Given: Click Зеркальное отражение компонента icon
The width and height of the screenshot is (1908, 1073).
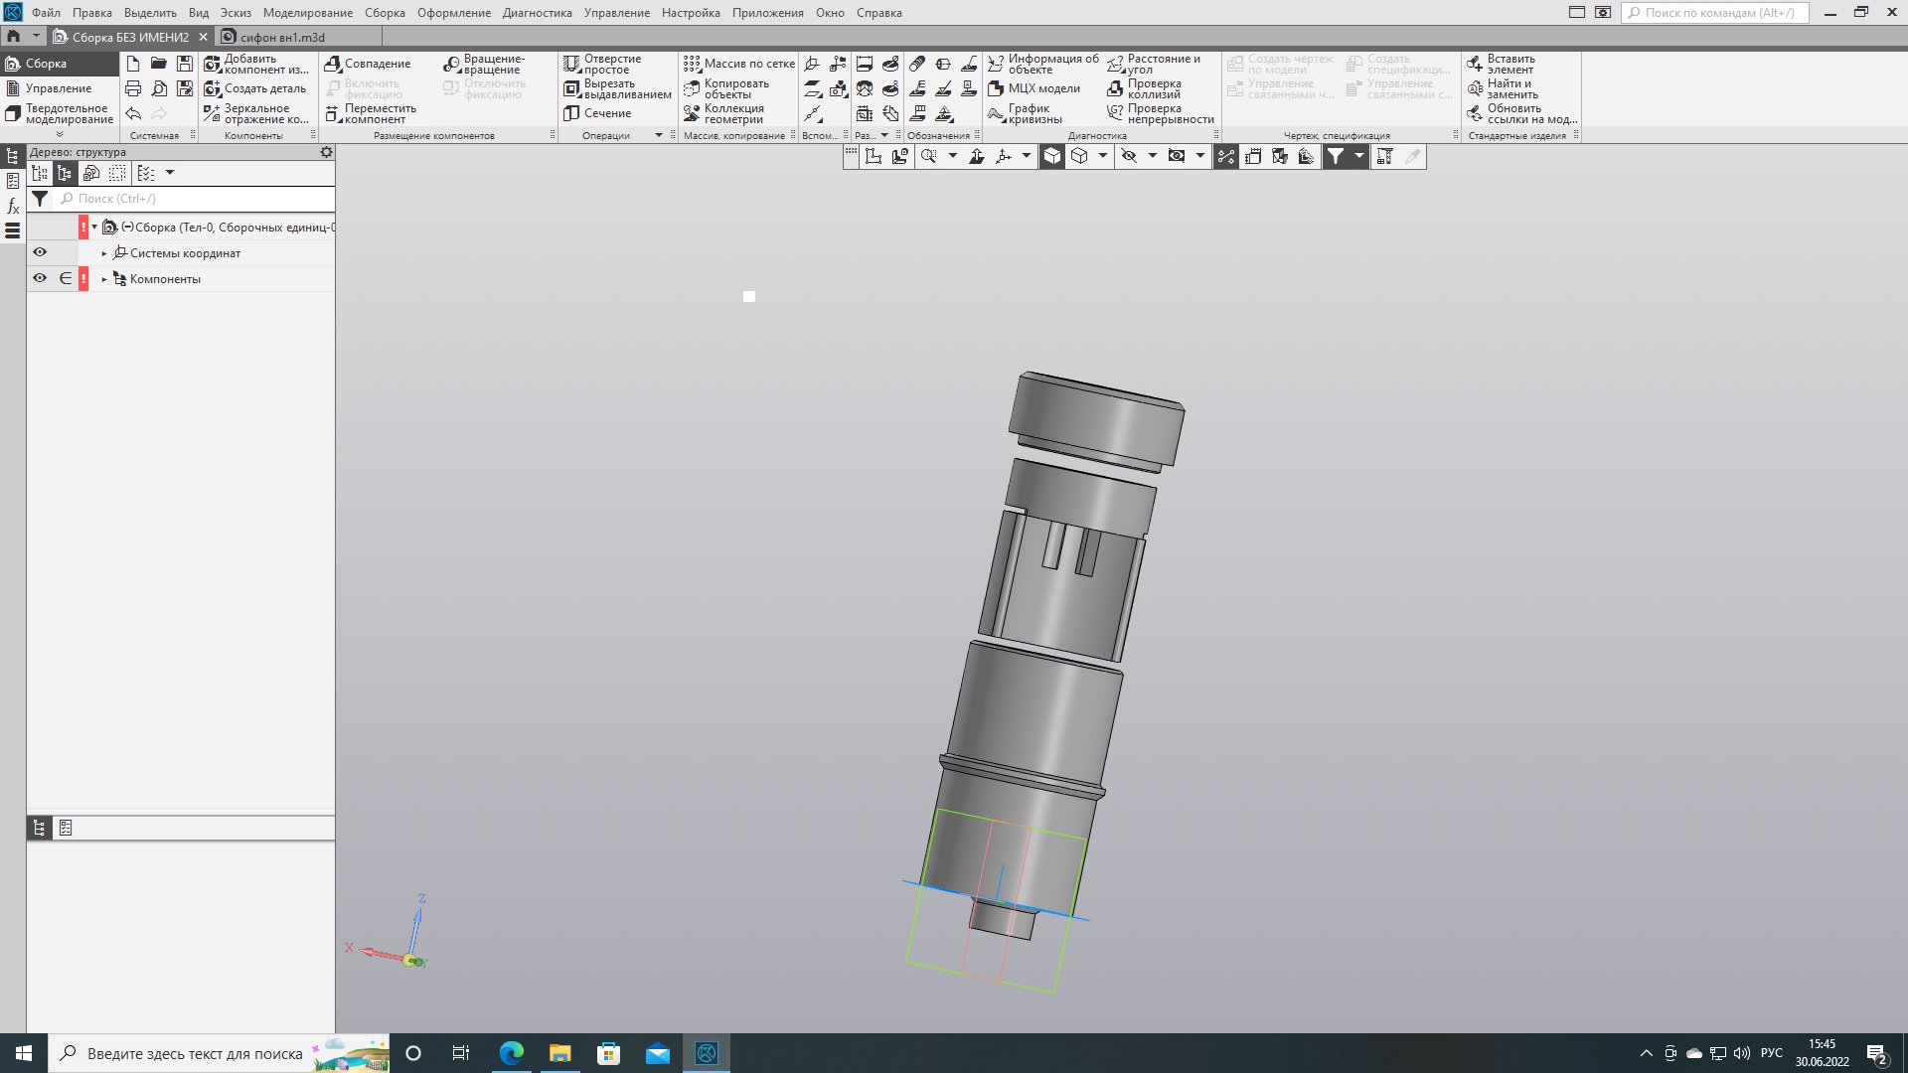Looking at the screenshot, I should (212, 113).
